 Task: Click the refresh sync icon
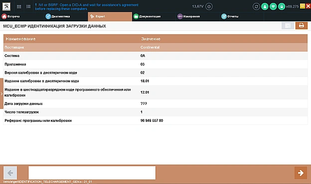click(x=256, y=6)
